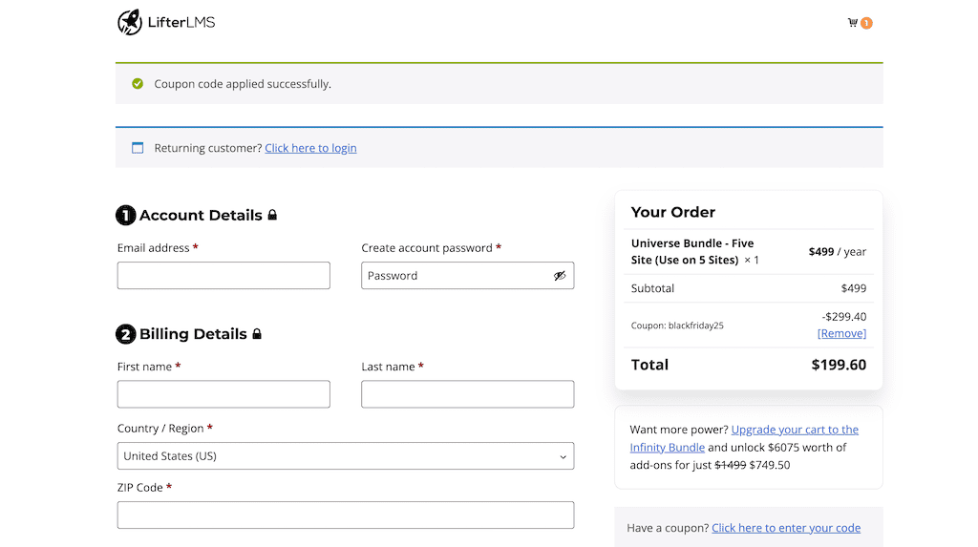Click 'Upgrade your cart to the' link
Screen dimensions: 978x547
[x=795, y=430]
